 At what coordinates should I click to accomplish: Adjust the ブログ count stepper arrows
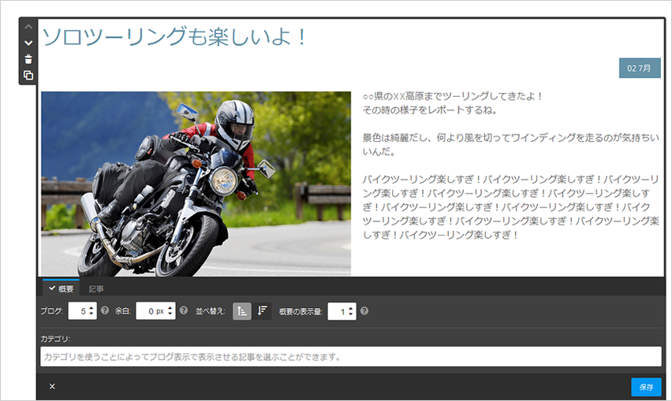[x=91, y=311]
